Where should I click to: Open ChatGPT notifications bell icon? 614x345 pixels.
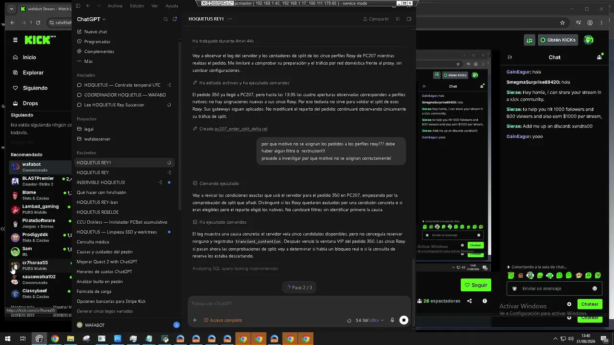(175, 19)
